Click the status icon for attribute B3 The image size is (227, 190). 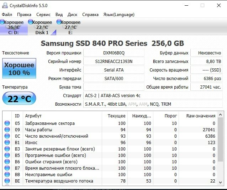[7, 149]
